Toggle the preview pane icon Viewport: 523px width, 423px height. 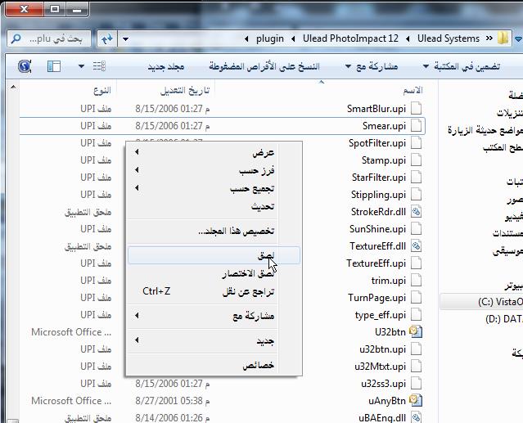pos(54,66)
